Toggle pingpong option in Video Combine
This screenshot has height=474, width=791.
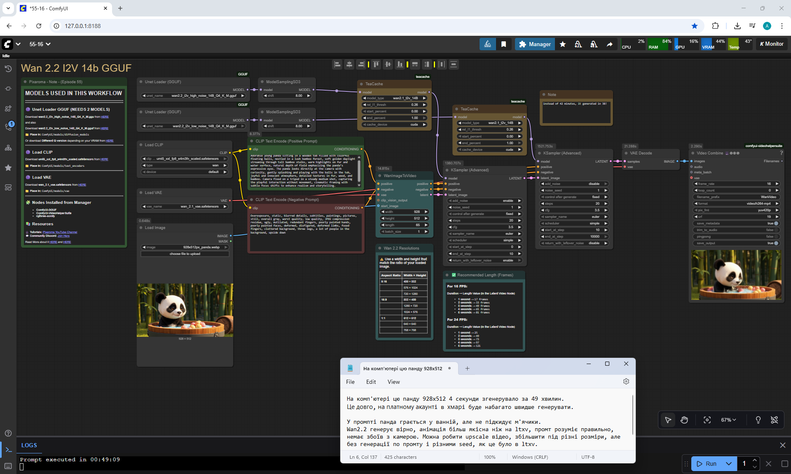(776, 236)
